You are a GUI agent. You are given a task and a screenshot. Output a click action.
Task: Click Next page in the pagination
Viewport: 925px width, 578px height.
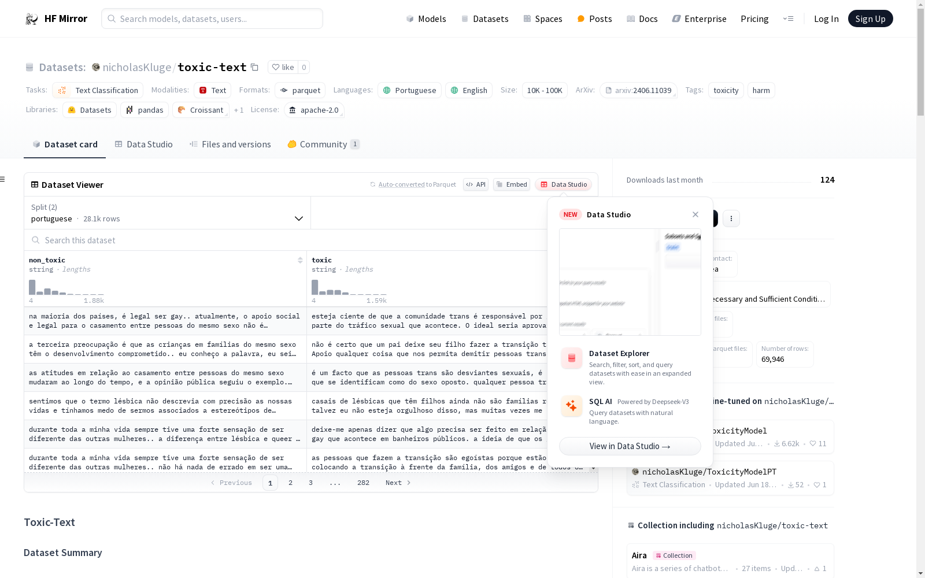pyautogui.click(x=398, y=483)
